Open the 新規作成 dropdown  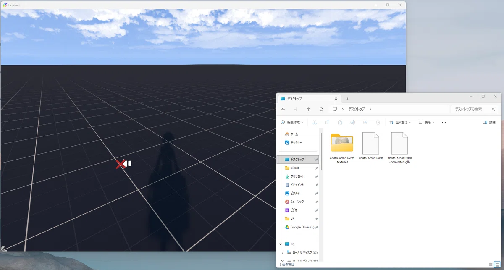pyautogui.click(x=291, y=123)
